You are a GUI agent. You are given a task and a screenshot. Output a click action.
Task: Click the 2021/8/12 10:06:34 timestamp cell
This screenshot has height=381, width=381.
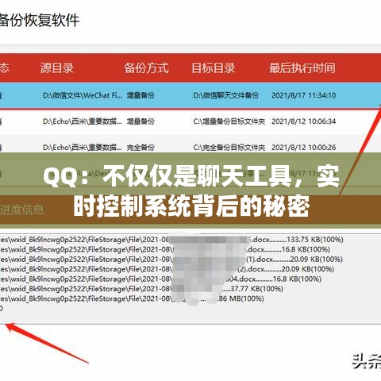[x=304, y=121]
